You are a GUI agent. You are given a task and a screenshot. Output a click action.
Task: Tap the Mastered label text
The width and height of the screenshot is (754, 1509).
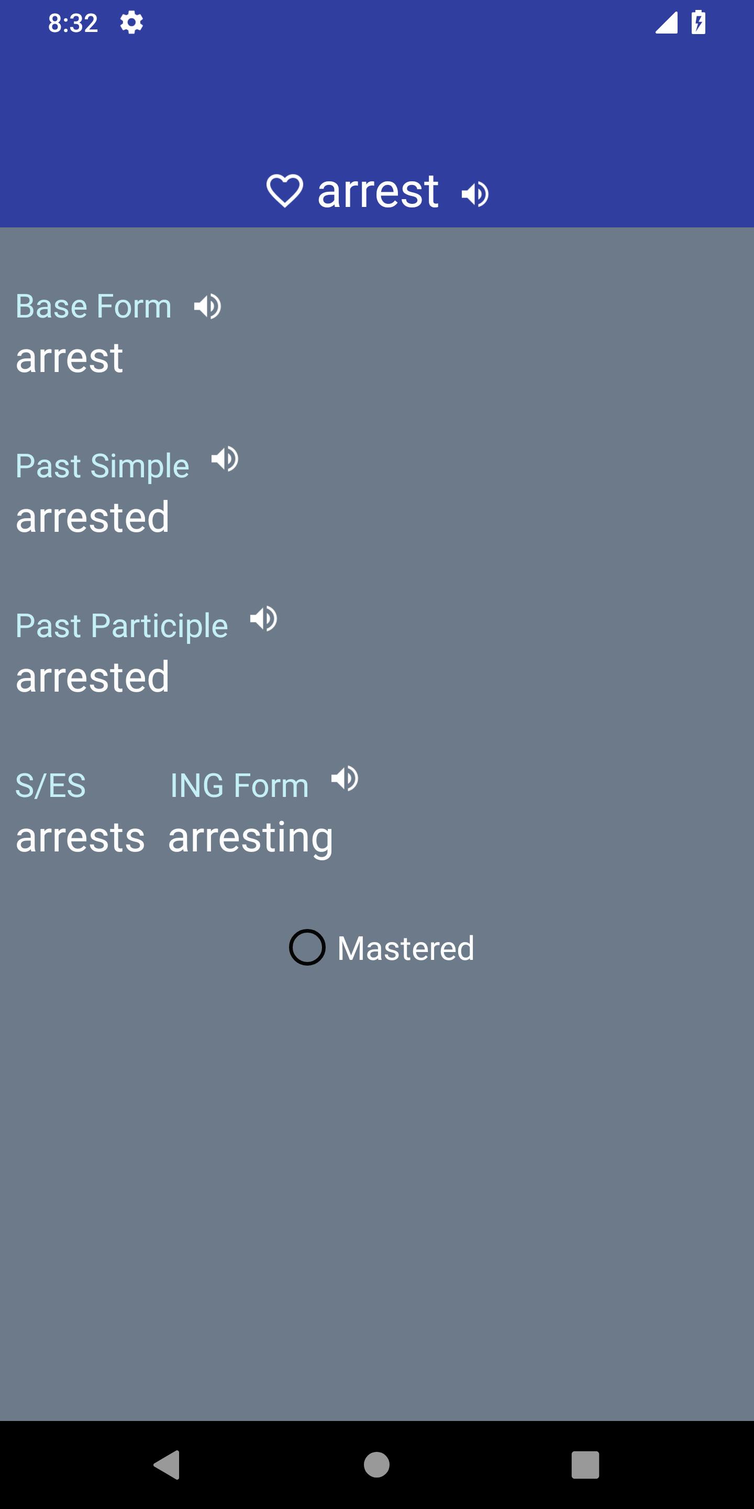point(406,948)
